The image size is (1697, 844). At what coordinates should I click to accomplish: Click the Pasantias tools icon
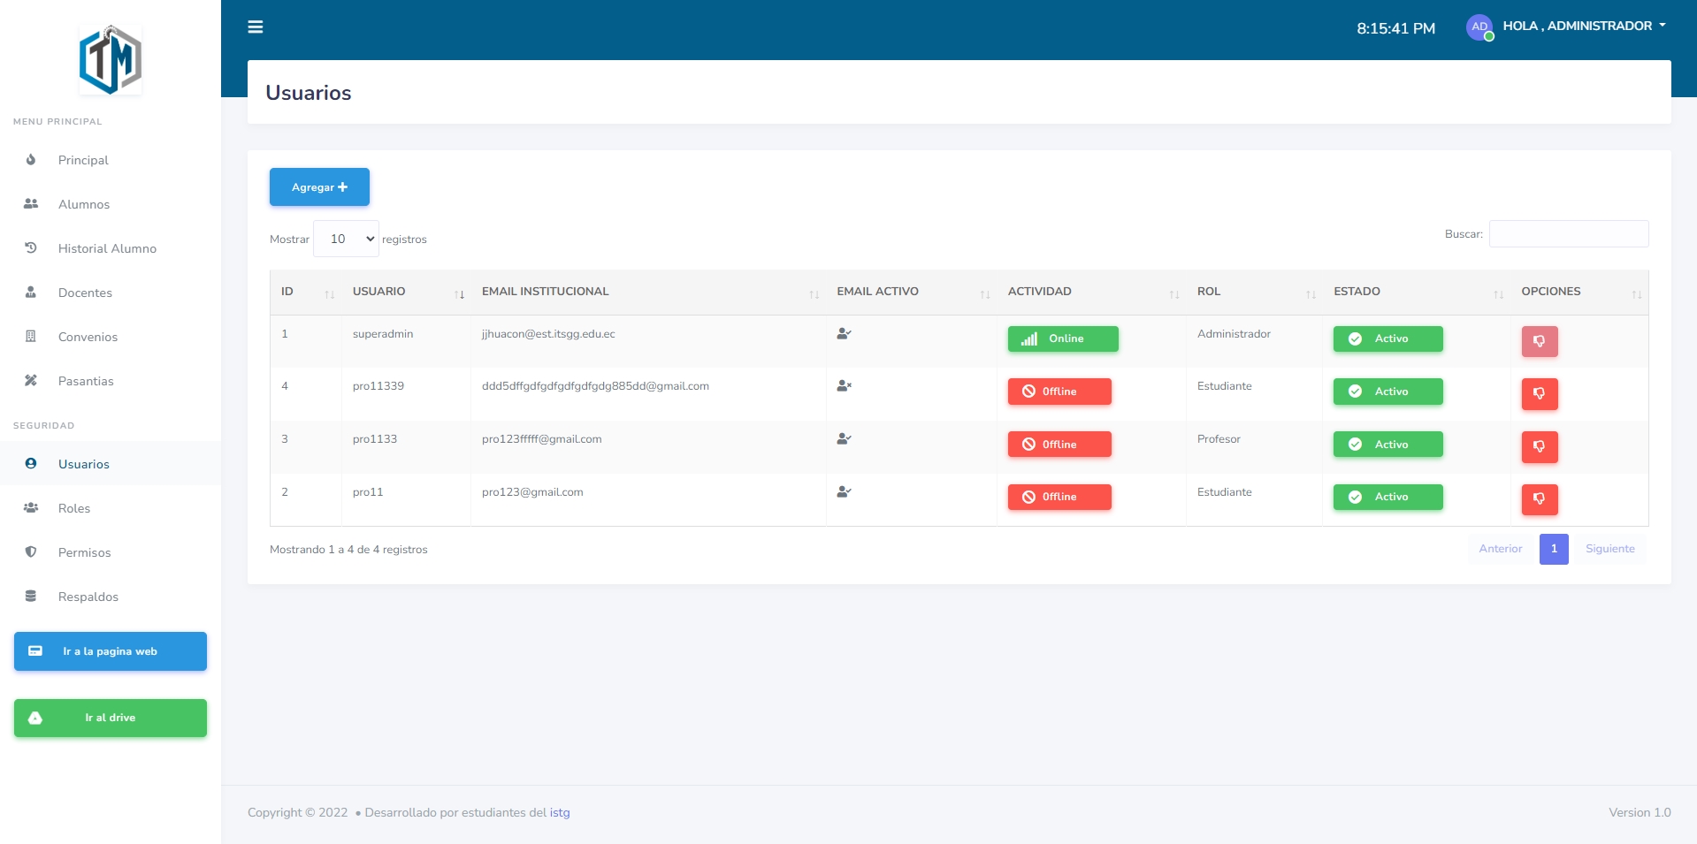[31, 380]
